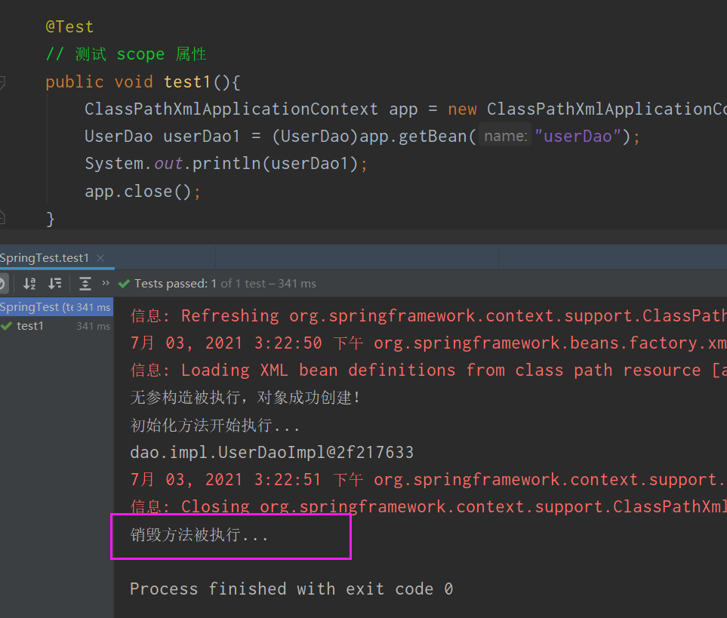The width and height of the screenshot is (727, 618).
Task: Click the test1 method name in code
Action: coord(187,82)
